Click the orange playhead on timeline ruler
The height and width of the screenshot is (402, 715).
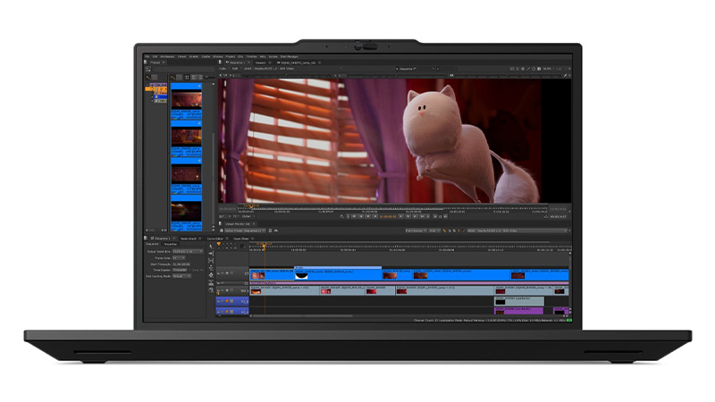264,247
